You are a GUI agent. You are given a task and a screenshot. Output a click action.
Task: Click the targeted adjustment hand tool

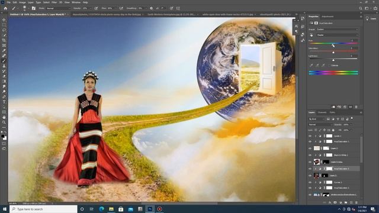(311, 35)
